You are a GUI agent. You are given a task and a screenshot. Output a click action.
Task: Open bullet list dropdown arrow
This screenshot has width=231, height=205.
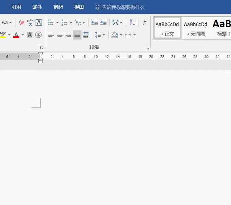click(x=57, y=23)
